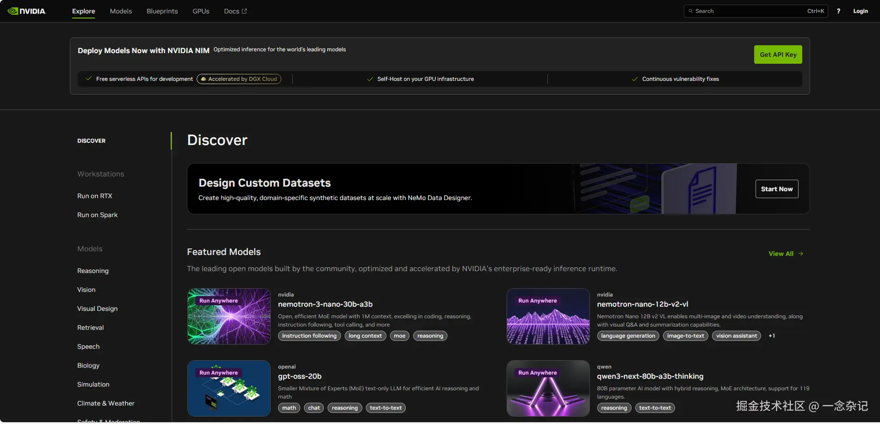Click the qwen publisher label
Image resolution: width=880 pixels, height=424 pixels.
(x=604, y=367)
